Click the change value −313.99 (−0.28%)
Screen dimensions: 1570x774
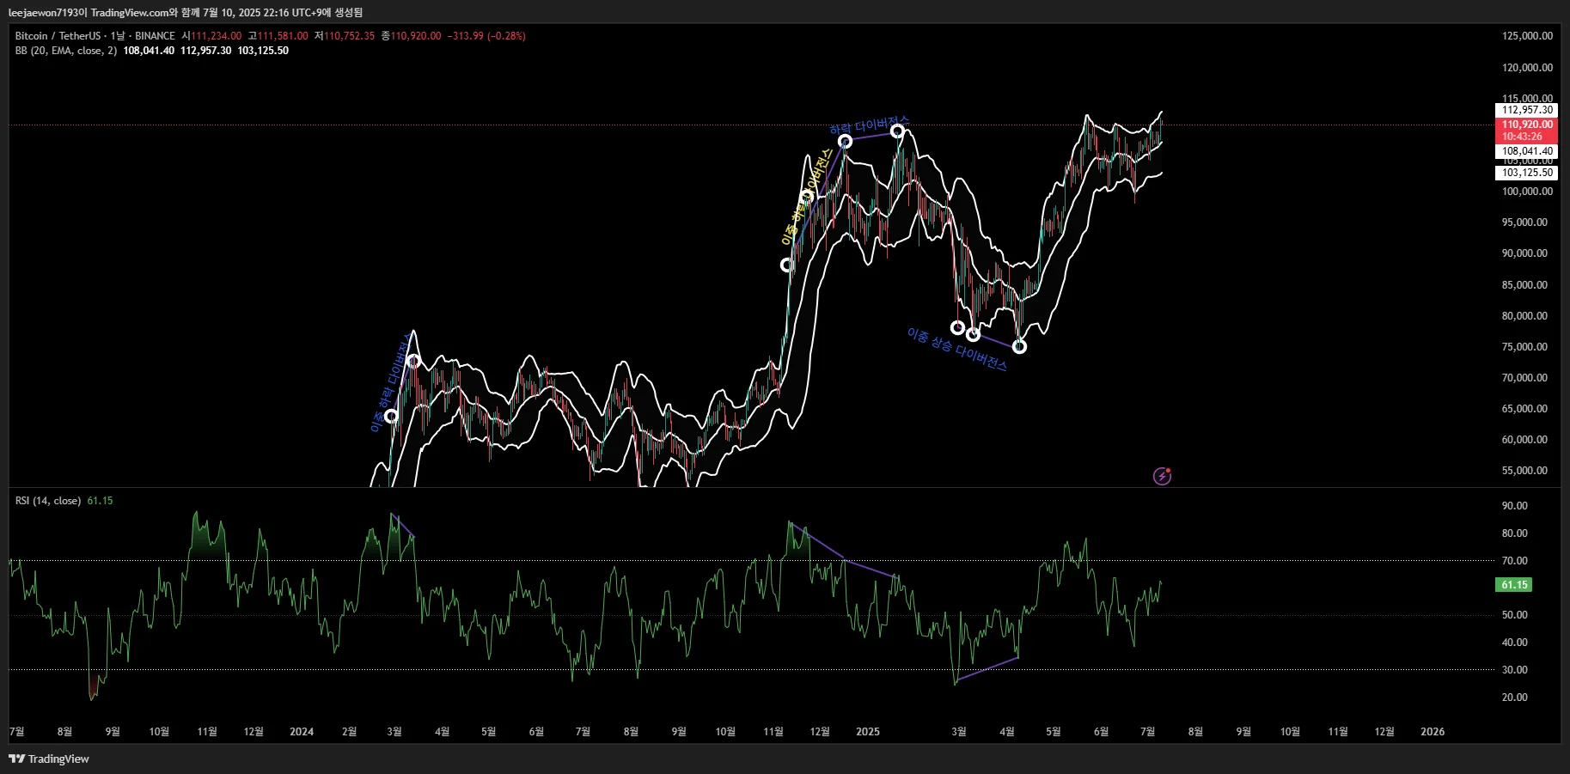486,36
